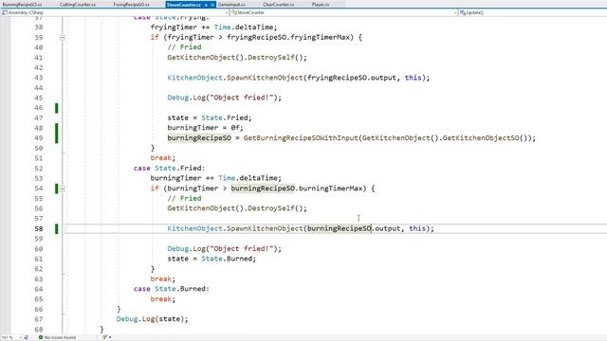Viewport: 607px width, 341px height.
Task: Click burningTimer = 0f on line 48
Action: [205, 128]
